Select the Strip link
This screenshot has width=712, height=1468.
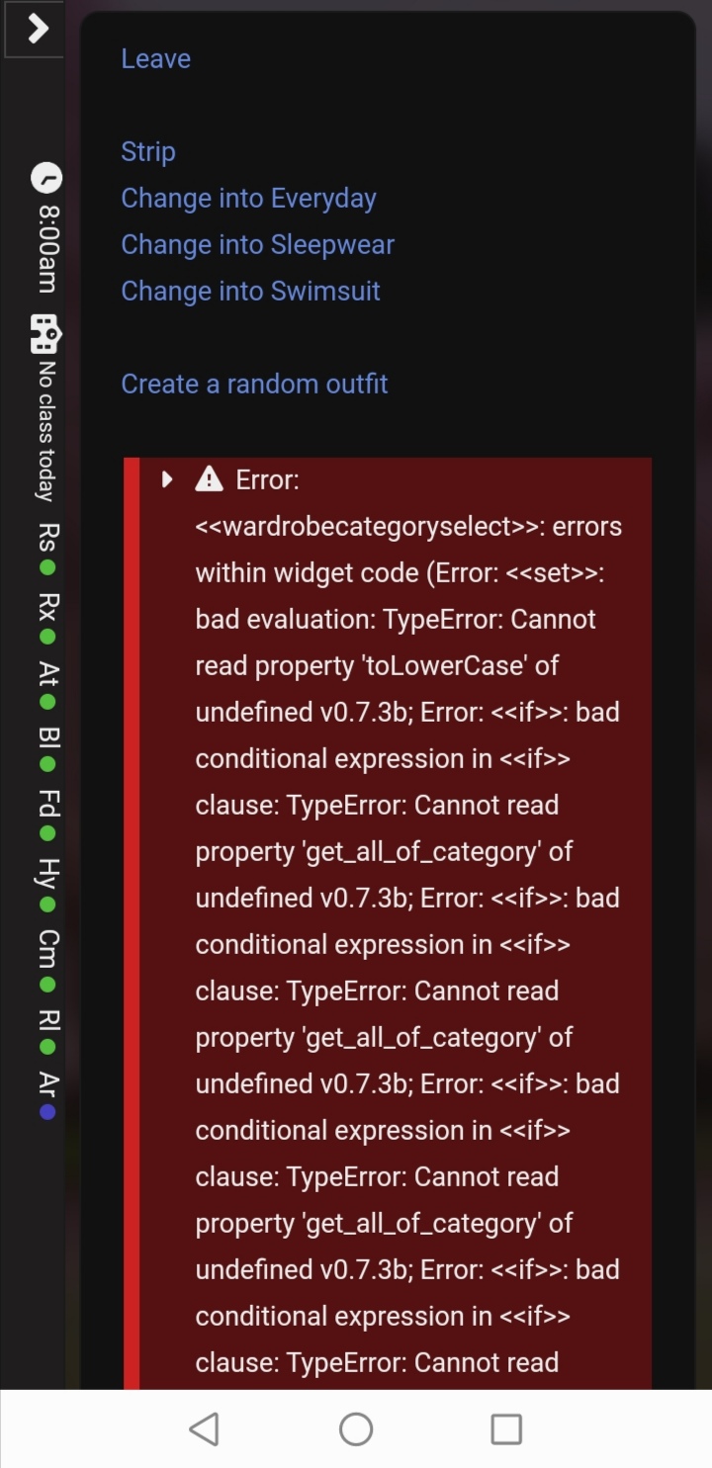click(x=147, y=152)
